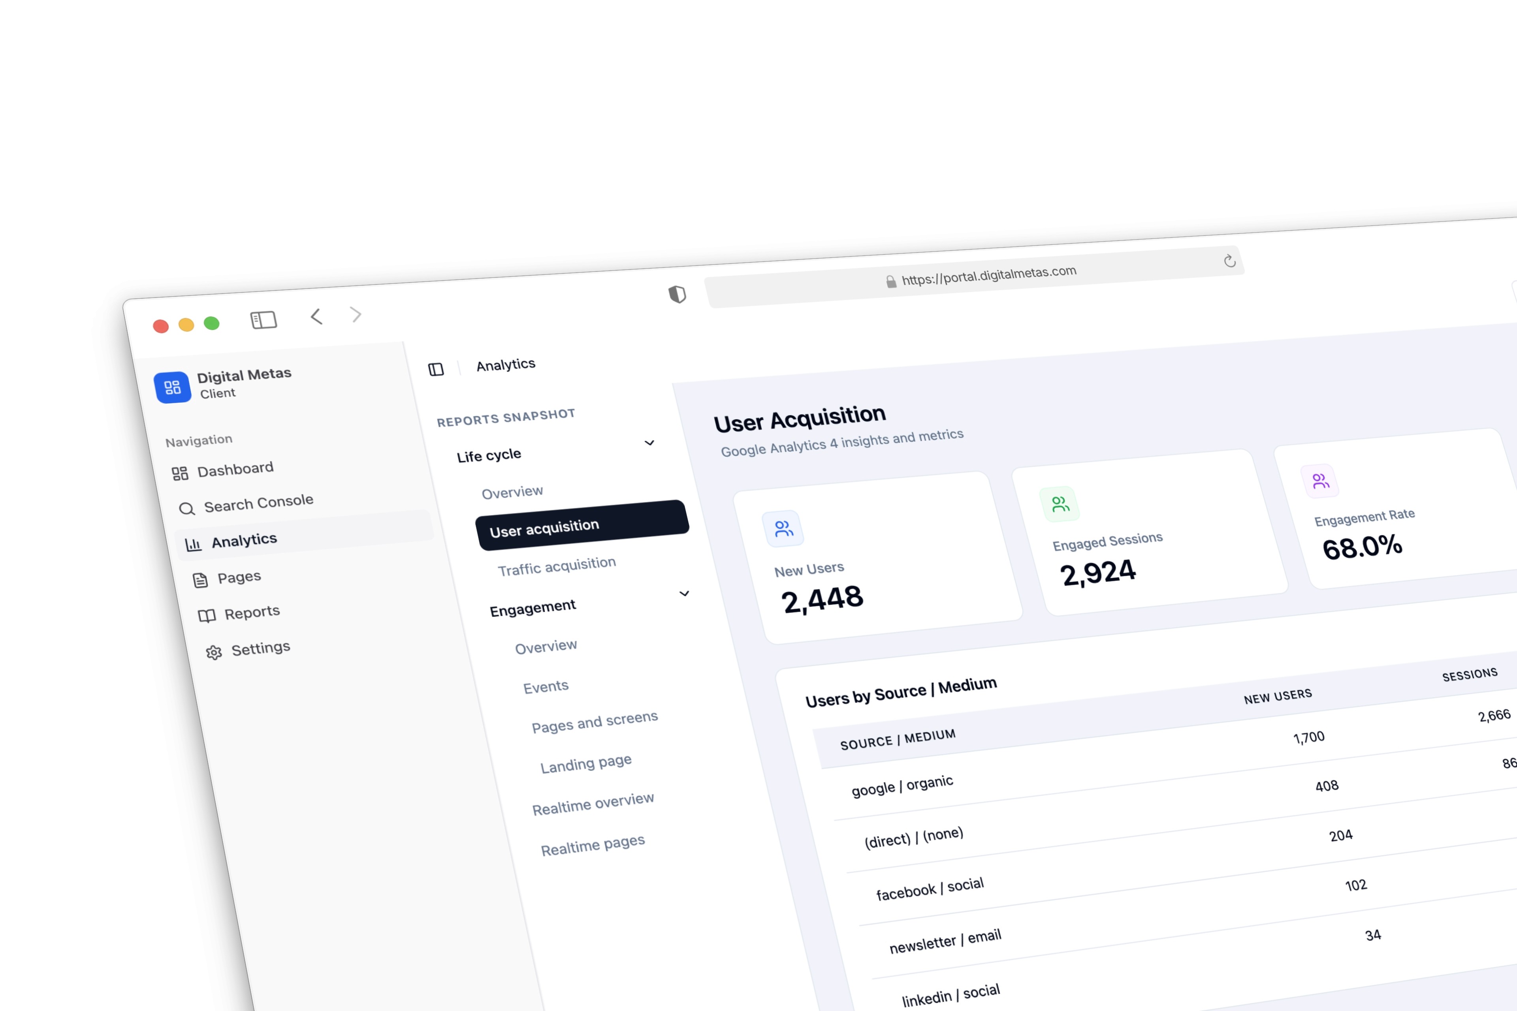Image resolution: width=1517 pixels, height=1011 pixels.
Task: Open Reports navigation item
Action: 252,613
